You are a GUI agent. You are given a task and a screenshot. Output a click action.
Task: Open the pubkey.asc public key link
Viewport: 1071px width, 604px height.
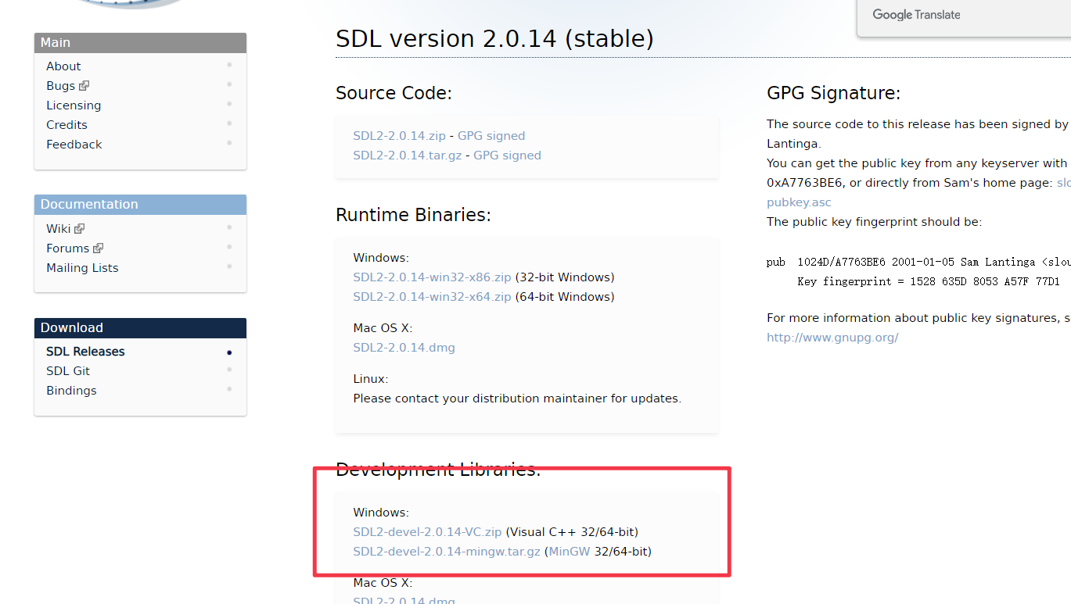(x=799, y=202)
